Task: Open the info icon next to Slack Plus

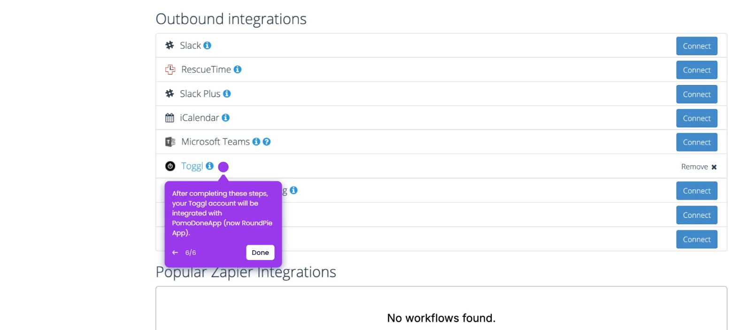Action: click(227, 94)
